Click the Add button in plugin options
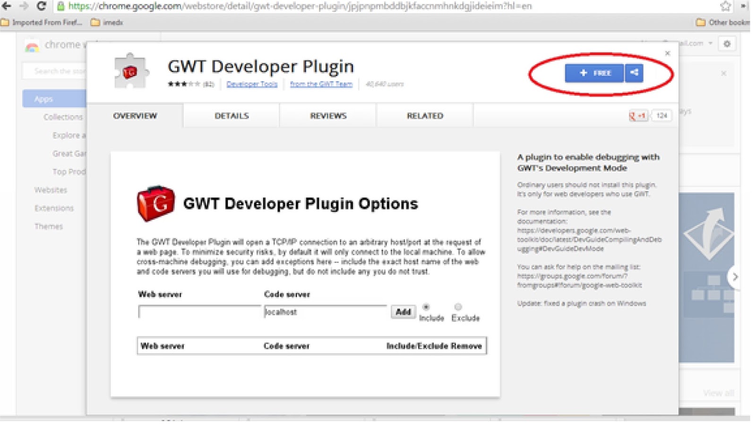 [403, 312]
